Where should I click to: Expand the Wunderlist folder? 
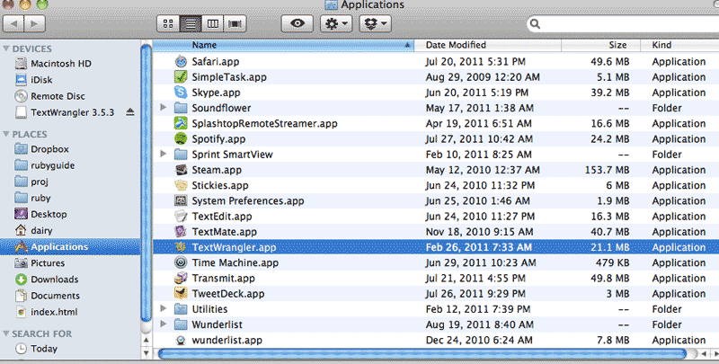coord(164,324)
